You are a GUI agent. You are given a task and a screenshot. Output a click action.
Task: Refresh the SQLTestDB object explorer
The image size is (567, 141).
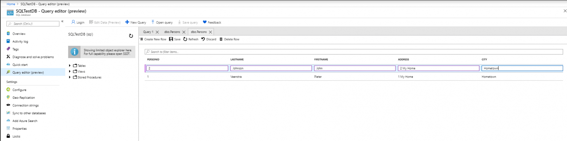[131, 36]
